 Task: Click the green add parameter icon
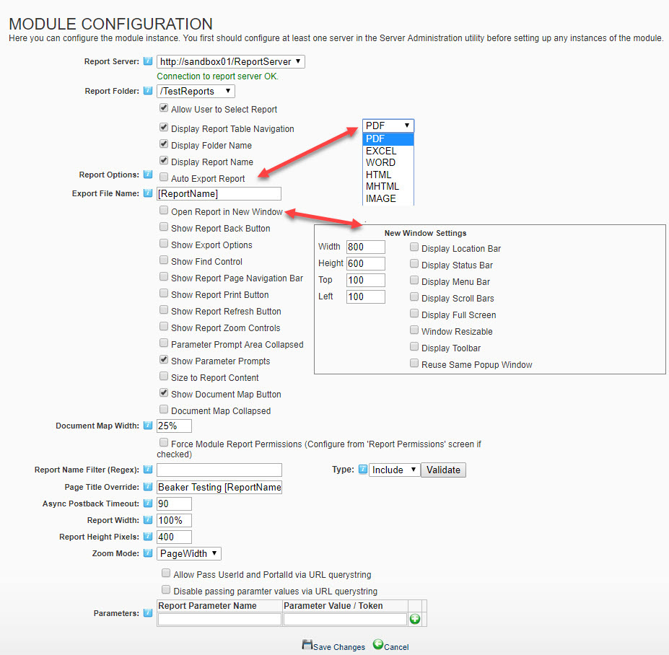click(414, 618)
